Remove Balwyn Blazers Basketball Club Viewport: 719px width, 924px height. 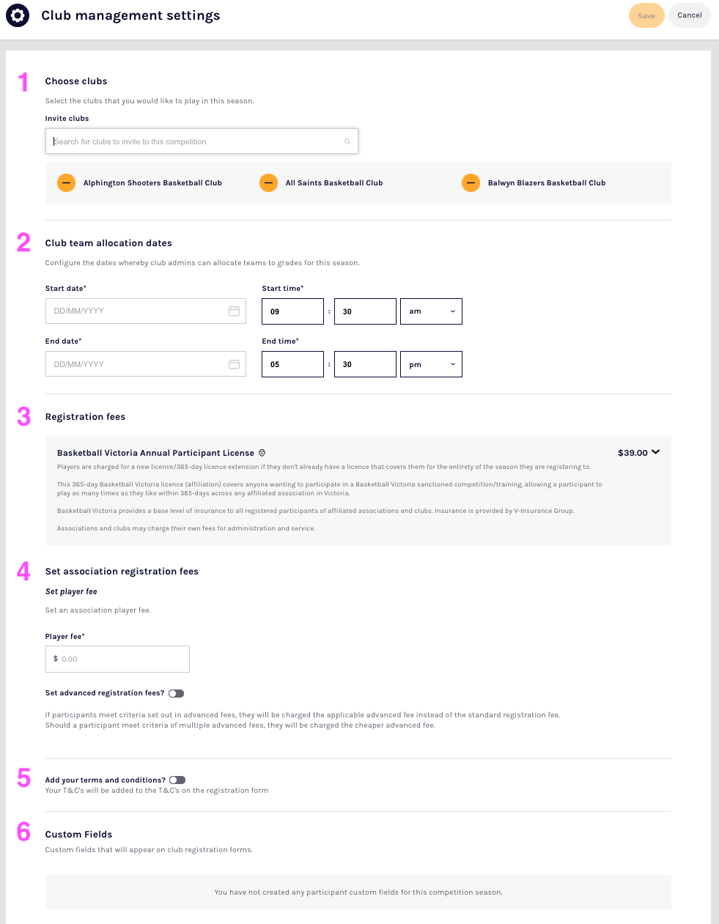[x=471, y=182]
